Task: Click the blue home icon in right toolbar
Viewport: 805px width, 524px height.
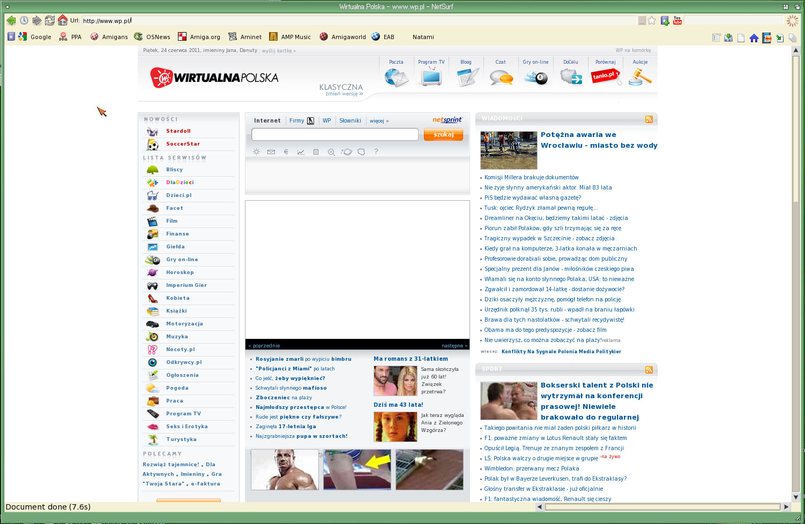Action: click(754, 38)
